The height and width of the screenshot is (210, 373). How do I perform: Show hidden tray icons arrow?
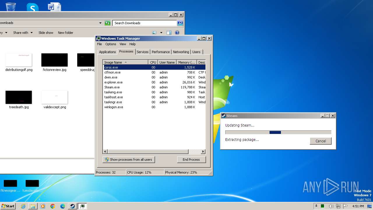316,206
